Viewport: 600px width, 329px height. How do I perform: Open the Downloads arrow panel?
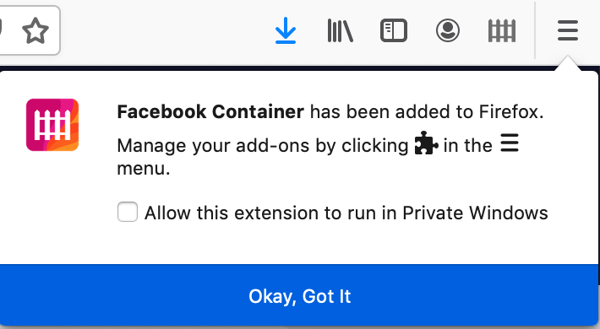click(x=286, y=30)
